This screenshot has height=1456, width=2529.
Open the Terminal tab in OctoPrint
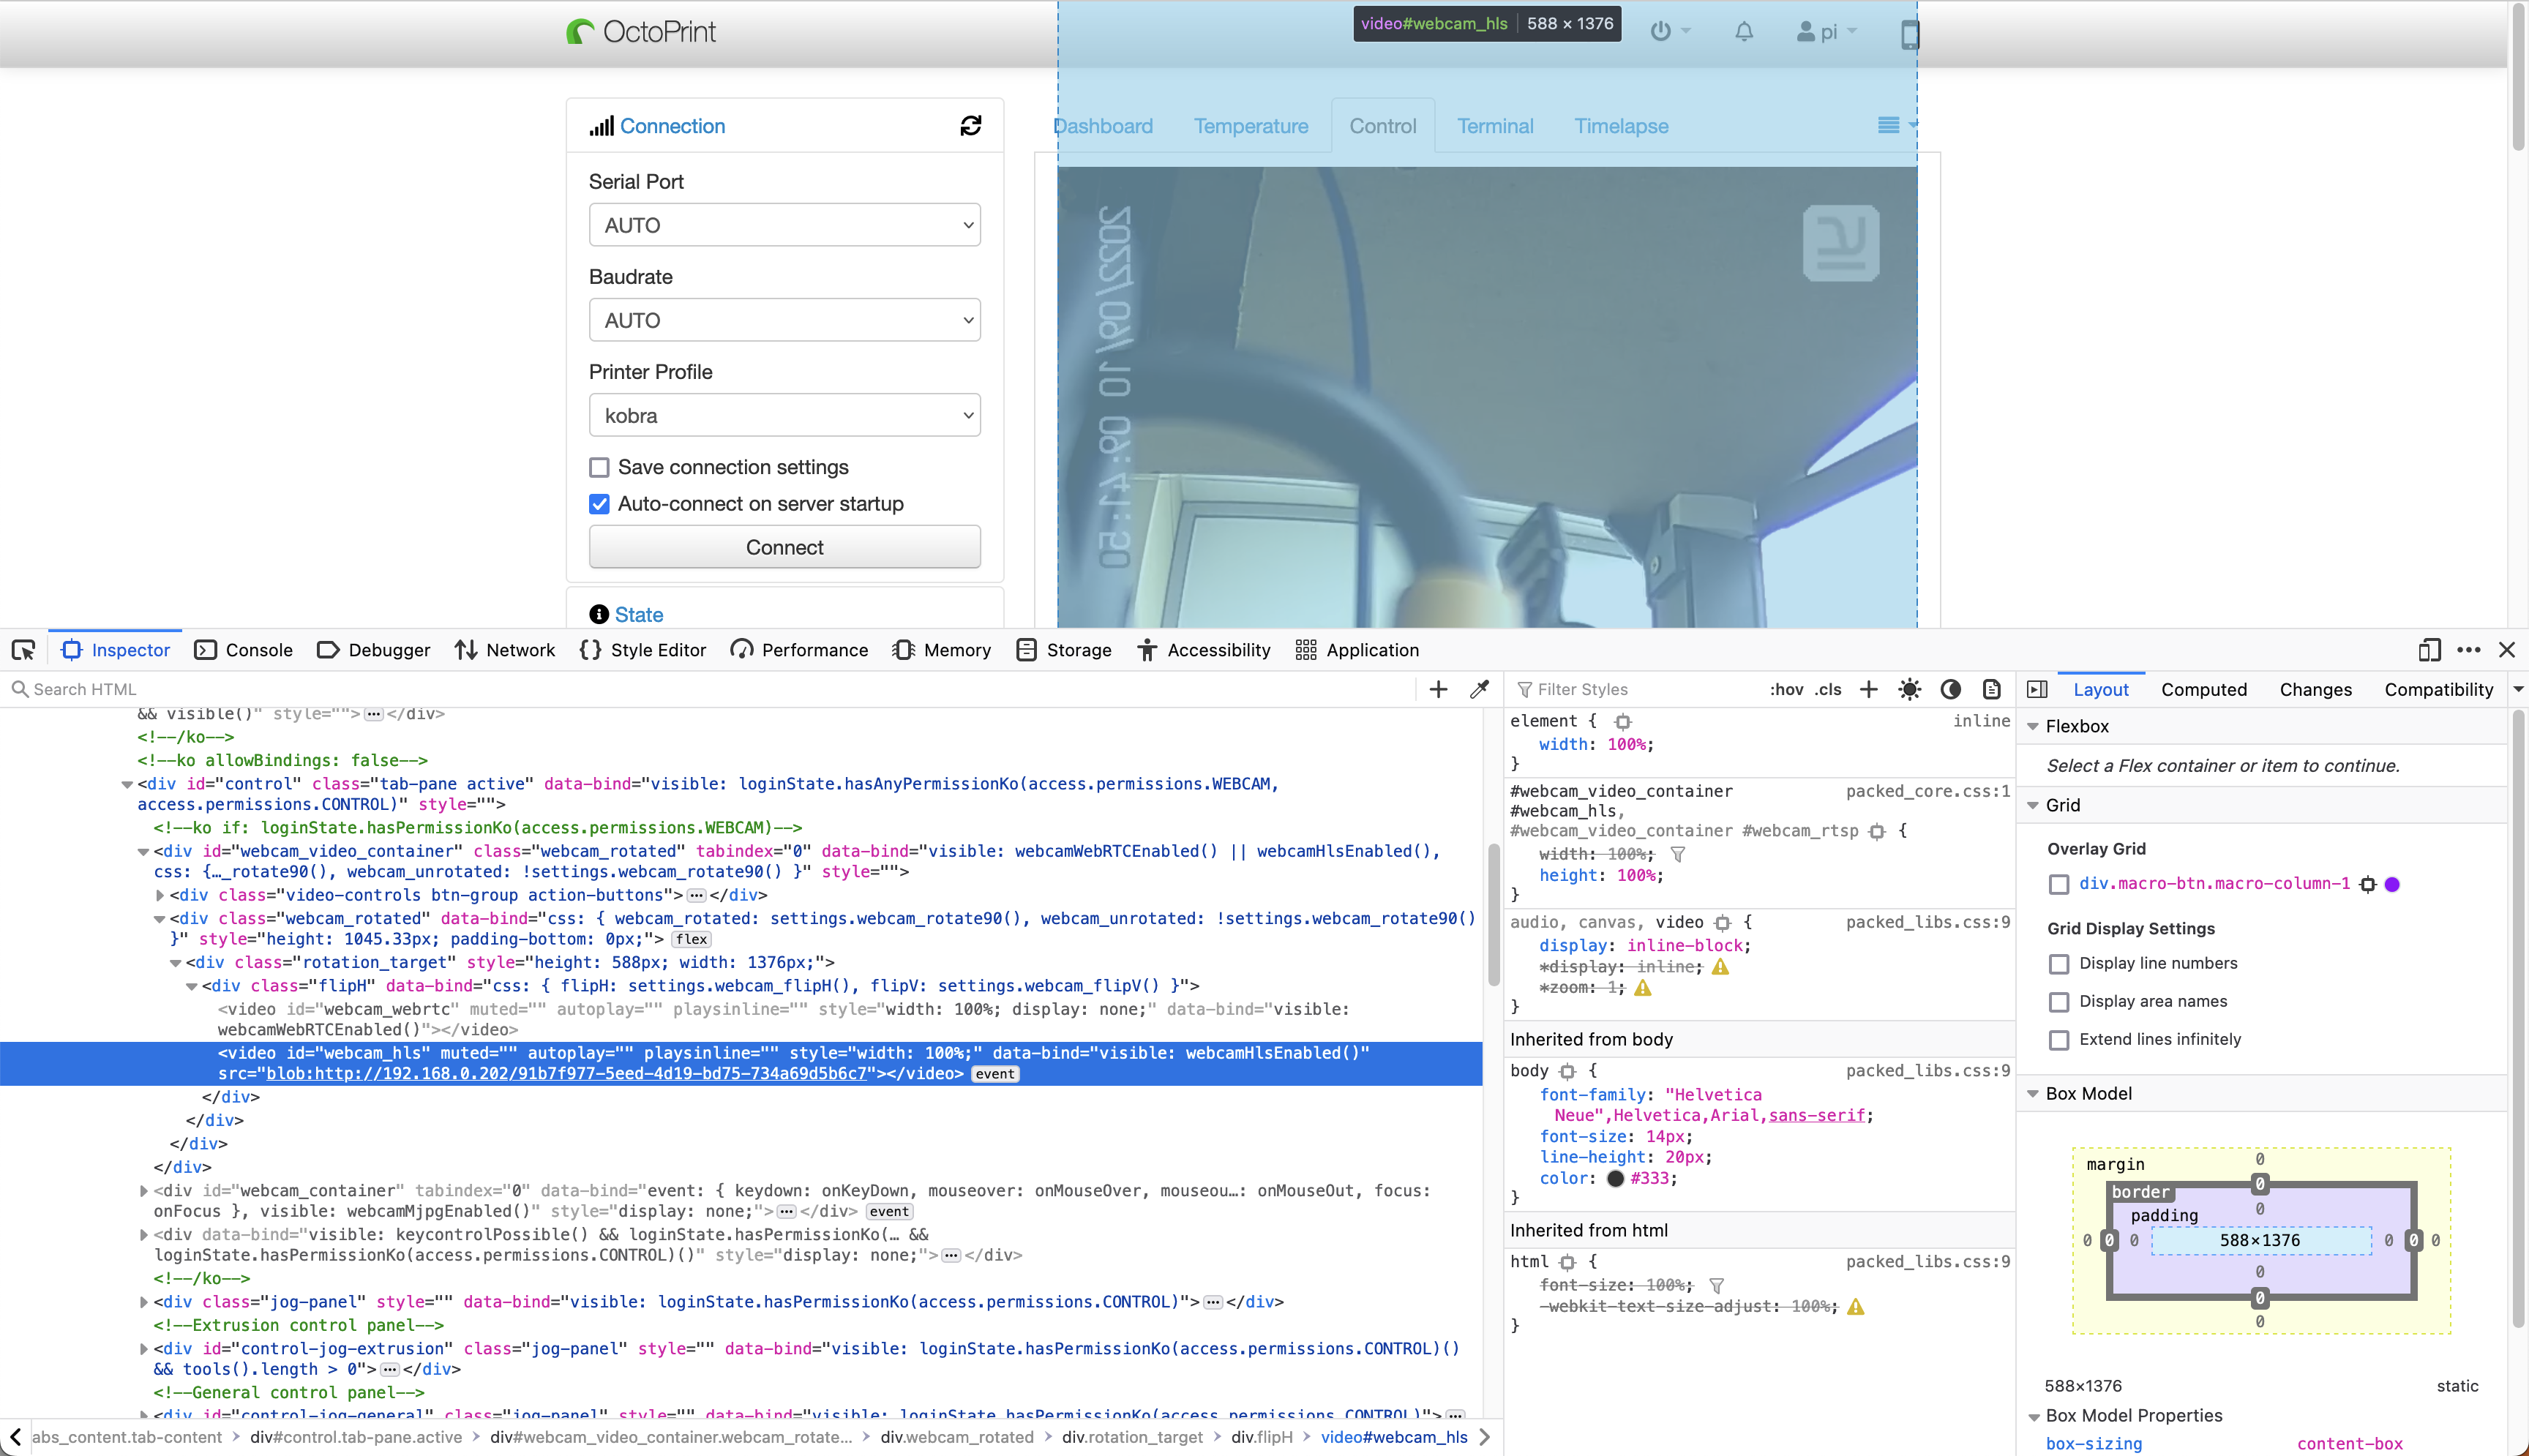[1494, 126]
